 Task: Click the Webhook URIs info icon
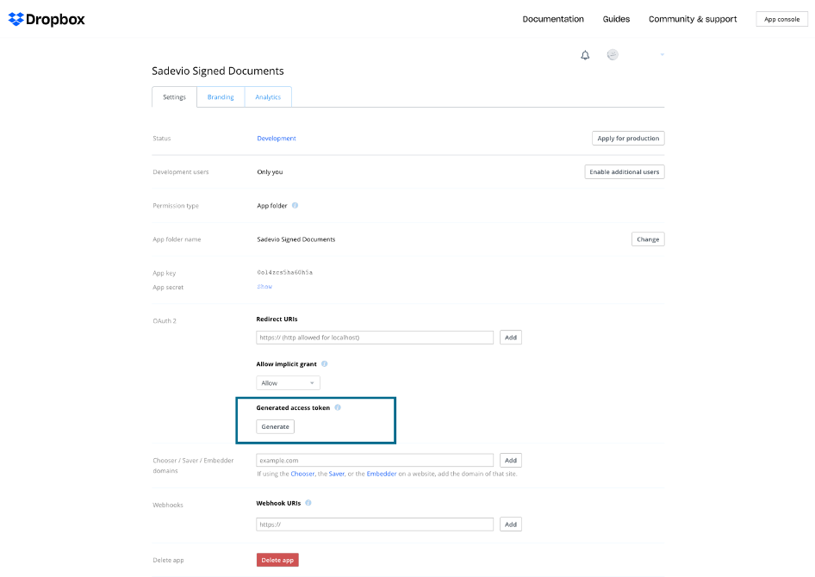point(308,503)
